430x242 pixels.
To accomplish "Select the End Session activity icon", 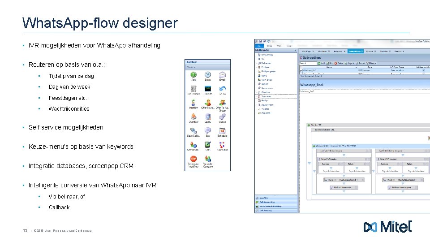I will [x=193, y=89].
